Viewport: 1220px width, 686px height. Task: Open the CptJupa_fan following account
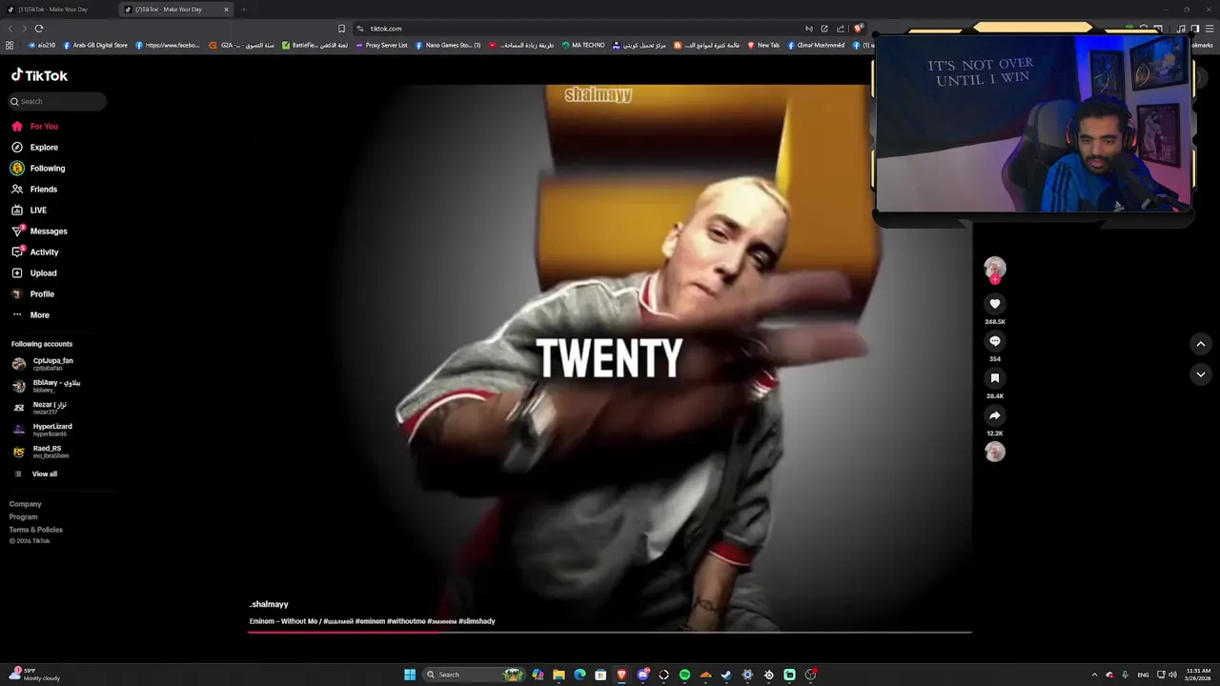pyautogui.click(x=44, y=363)
